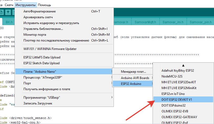Switch to the Samovar_pin.h tab
The image size is (214, 124).
[x=200, y=22]
